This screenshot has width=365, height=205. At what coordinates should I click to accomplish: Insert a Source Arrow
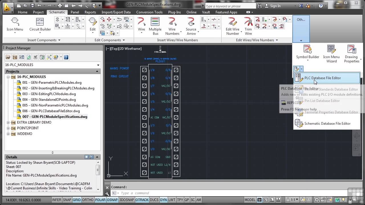coord(191,26)
